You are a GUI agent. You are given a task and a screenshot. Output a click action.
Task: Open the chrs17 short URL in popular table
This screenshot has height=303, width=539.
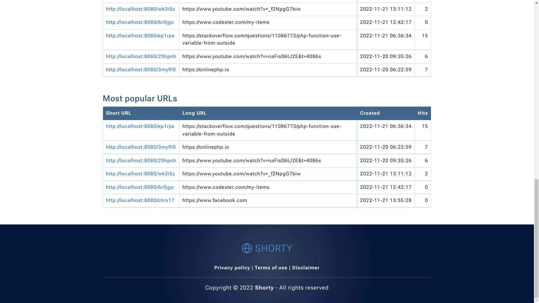(x=140, y=200)
